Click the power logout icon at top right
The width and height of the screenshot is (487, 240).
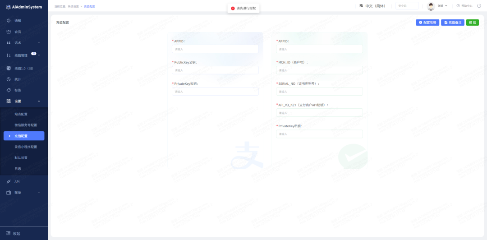tap(480, 6)
